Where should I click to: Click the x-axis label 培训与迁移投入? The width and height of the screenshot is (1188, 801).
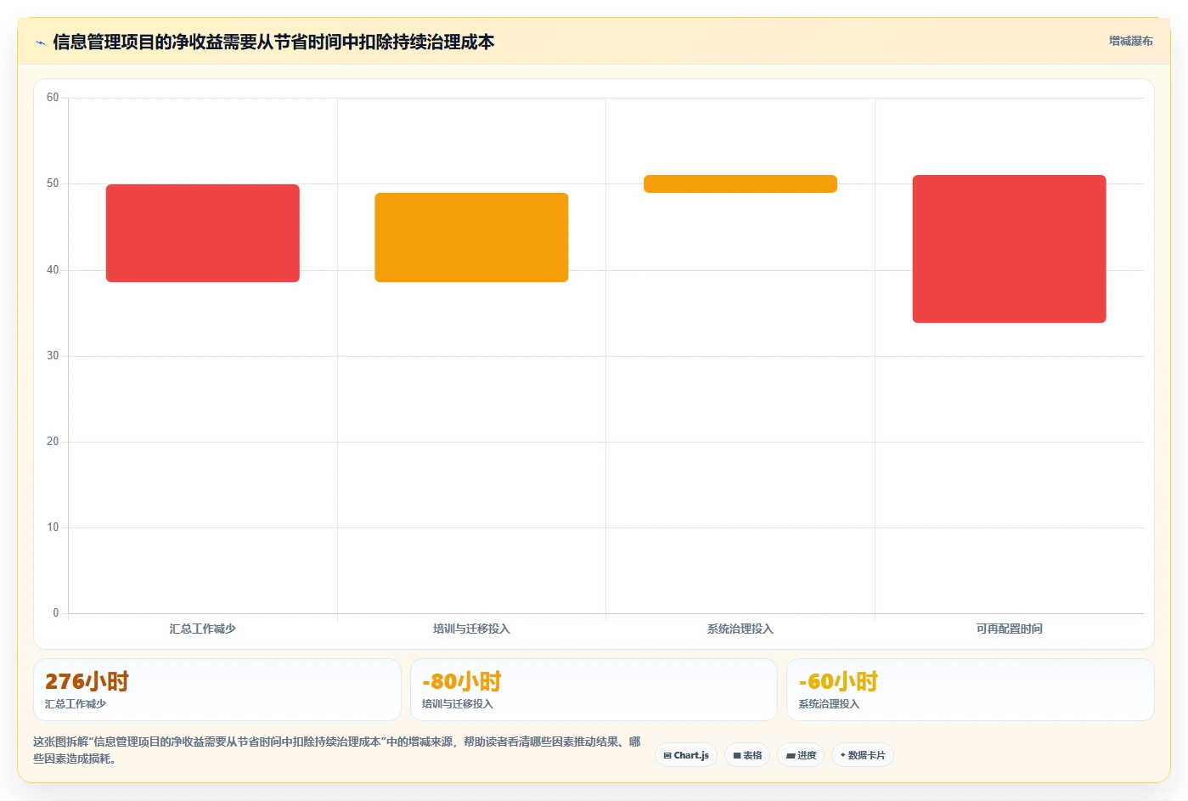[x=471, y=629]
